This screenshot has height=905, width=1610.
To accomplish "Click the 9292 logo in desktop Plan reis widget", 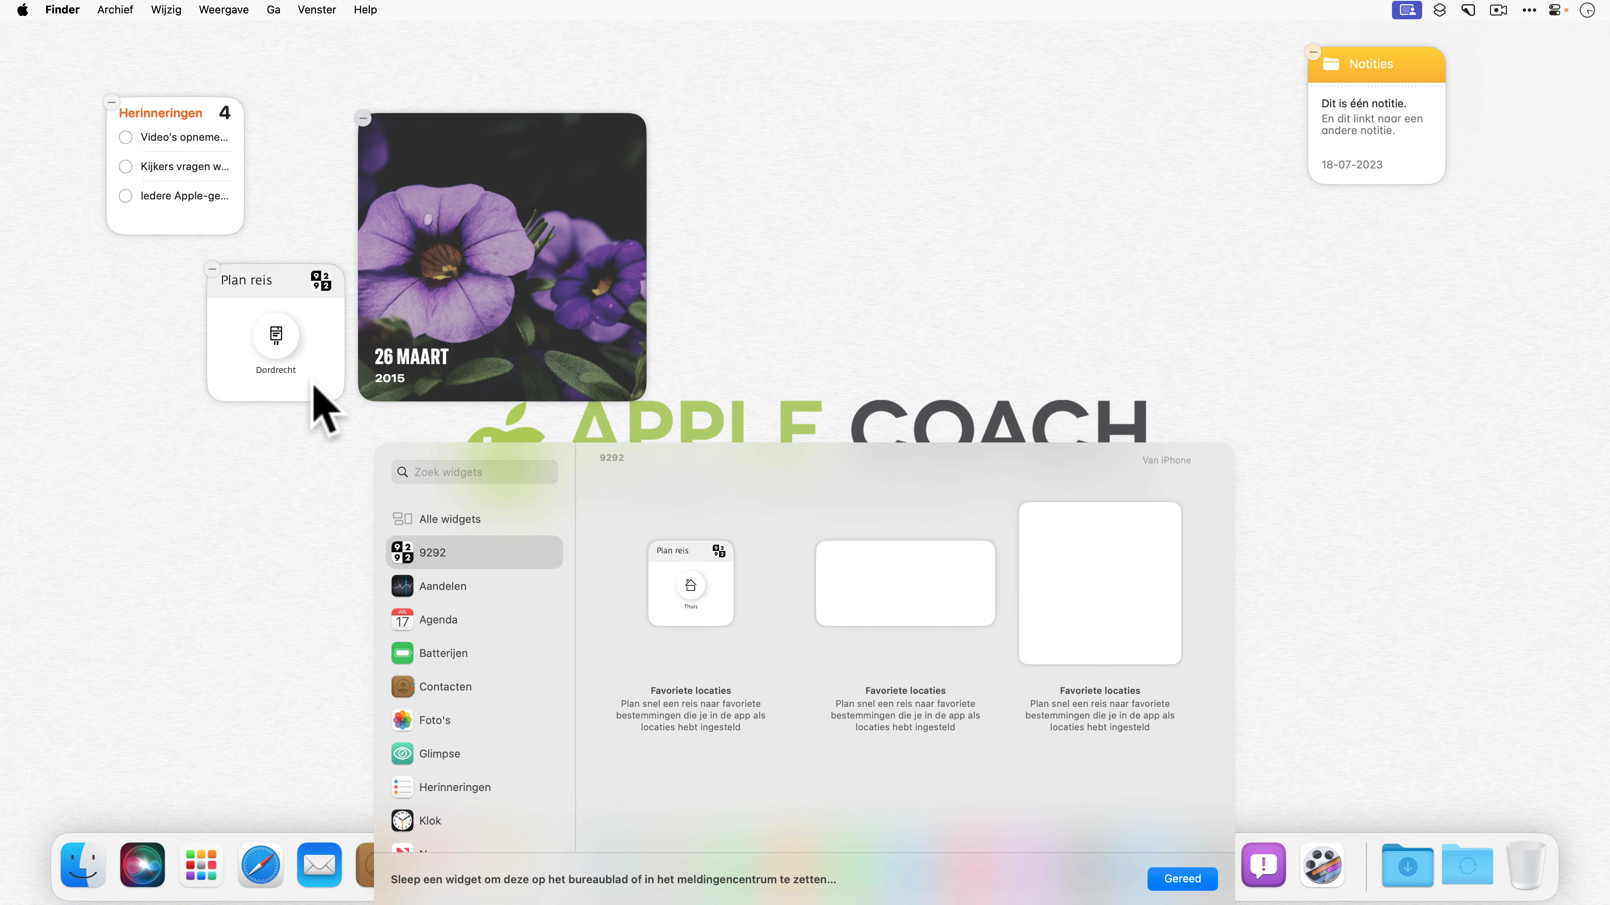I will click(x=321, y=280).
